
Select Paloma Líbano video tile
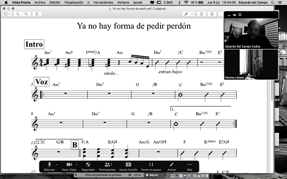pyautogui.click(x=251, y=64)
